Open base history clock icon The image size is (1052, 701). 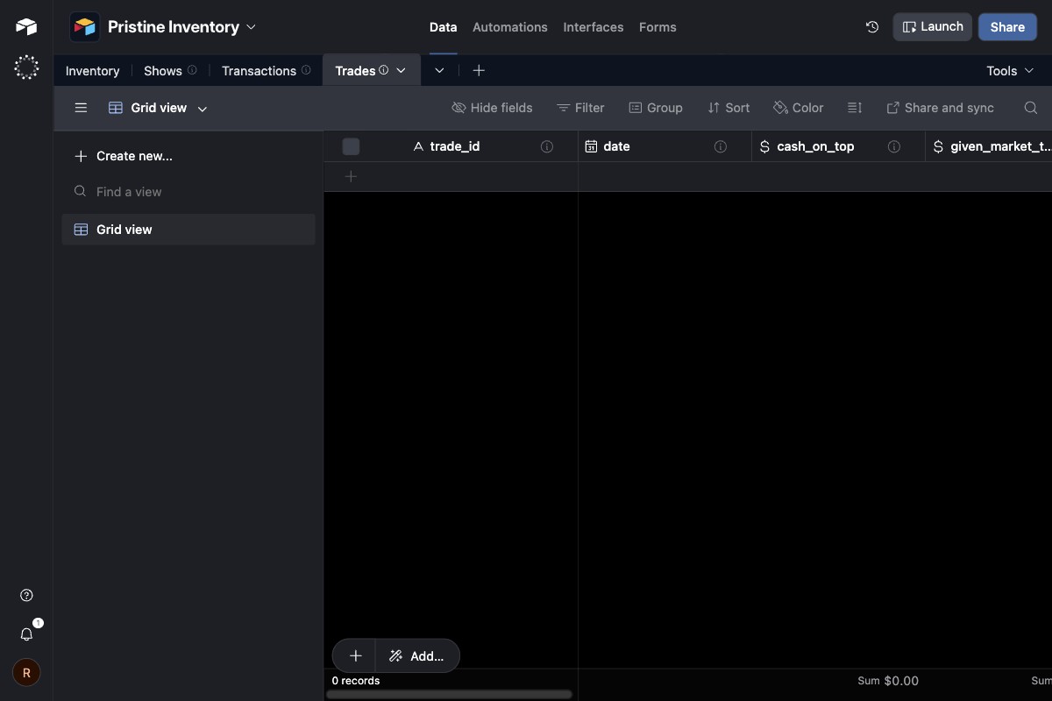871,27
